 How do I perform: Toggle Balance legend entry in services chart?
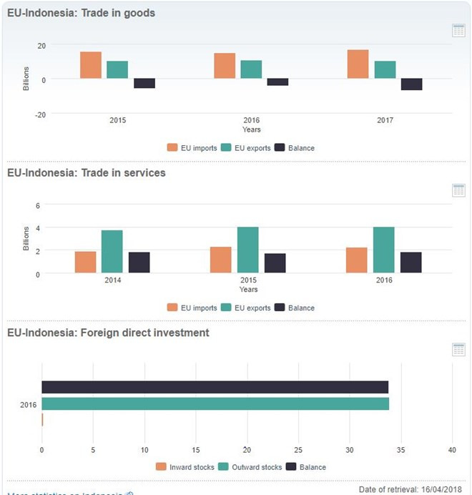(295, 308)
